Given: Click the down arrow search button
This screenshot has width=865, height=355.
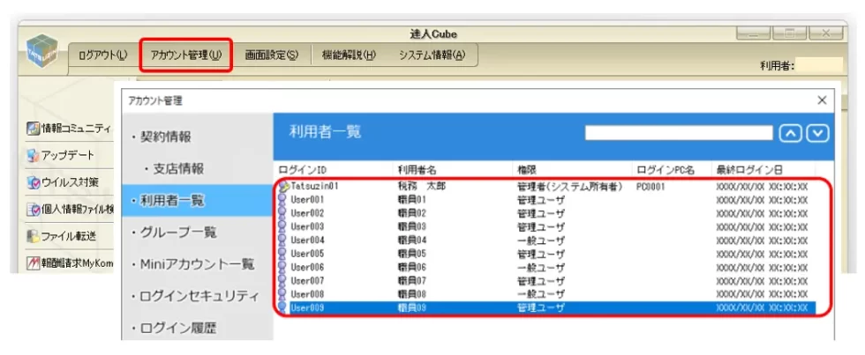Looking at the screenshot, I should point(818,133).
